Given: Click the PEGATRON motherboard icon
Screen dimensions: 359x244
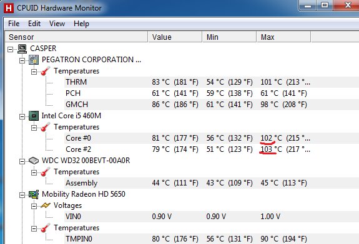Looking at the screenshot, I should 34,60.
